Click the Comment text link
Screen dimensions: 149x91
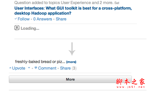[x=47, y=68]
